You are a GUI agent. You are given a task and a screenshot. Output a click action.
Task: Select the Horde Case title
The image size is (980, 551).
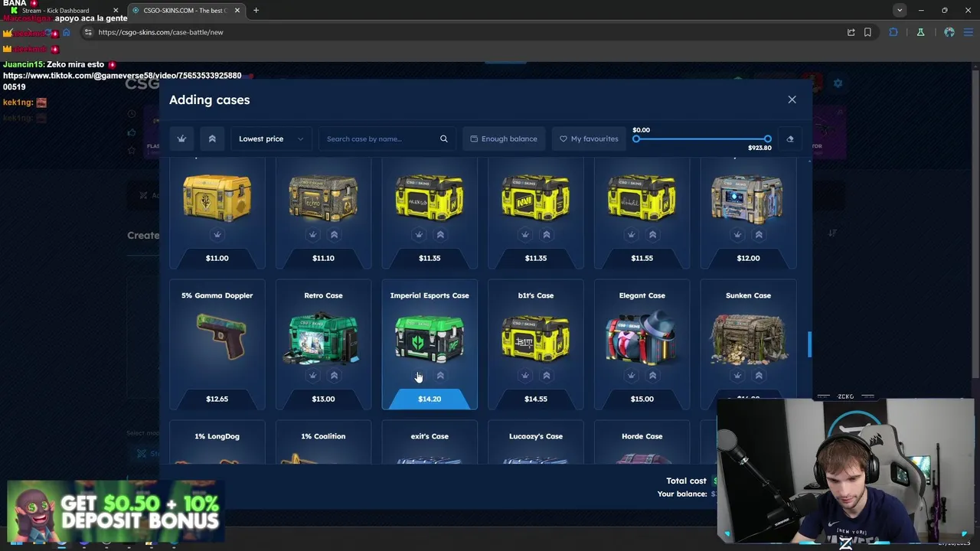(x=642, y=436)
